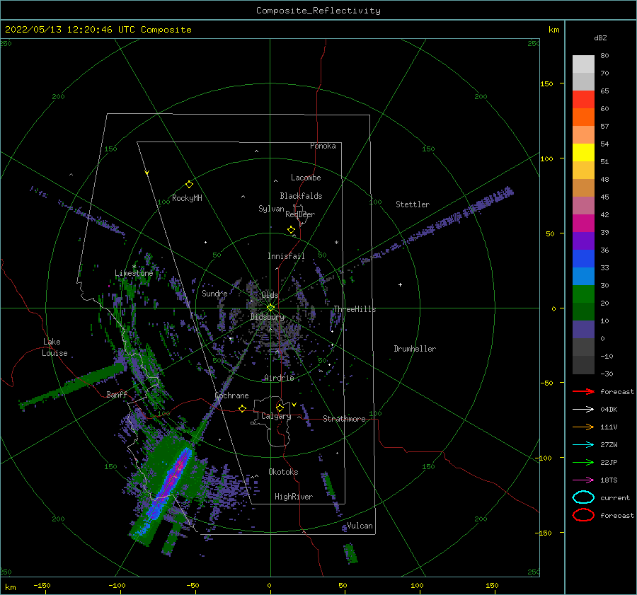Click the yellow 54 dBZ color swatch
637x595 pixels.
[583, 152]
